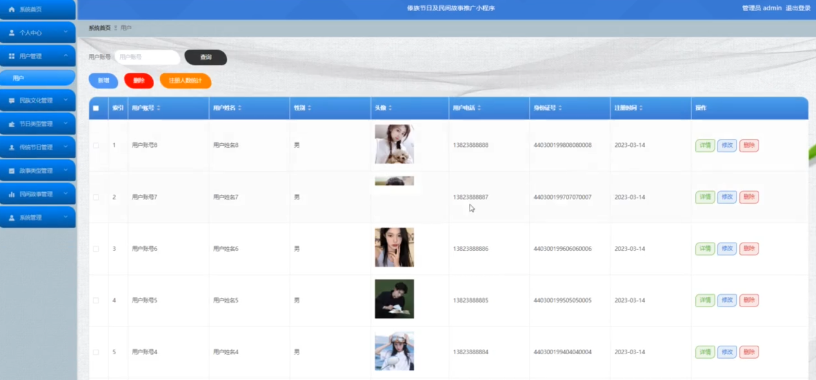The image size is (816, 380).
Task: Click 管理员 admin in the top bar
Action: pos(762,8)
